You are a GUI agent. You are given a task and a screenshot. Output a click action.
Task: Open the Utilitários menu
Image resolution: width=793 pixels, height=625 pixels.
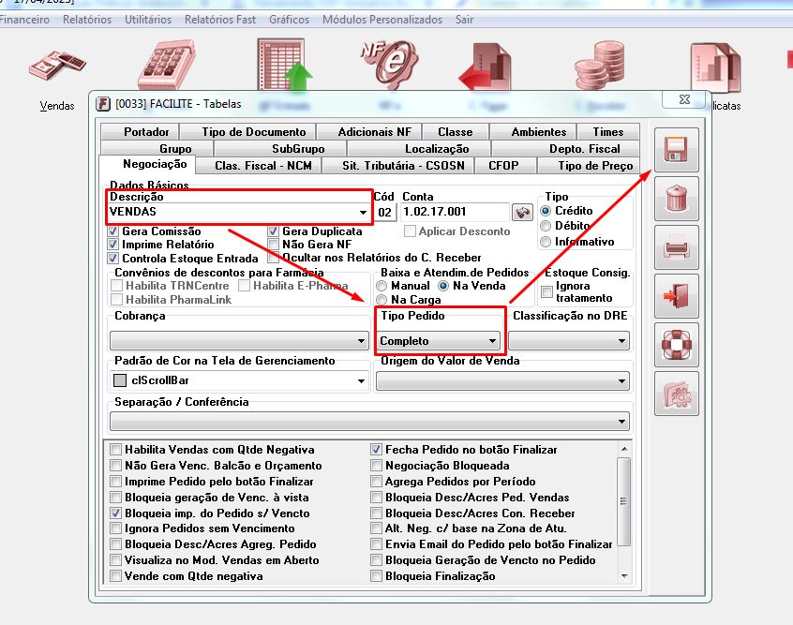pyautogui.click(x=148, y=20)
